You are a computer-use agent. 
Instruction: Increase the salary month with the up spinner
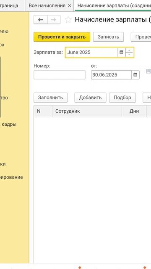[130, 50]
